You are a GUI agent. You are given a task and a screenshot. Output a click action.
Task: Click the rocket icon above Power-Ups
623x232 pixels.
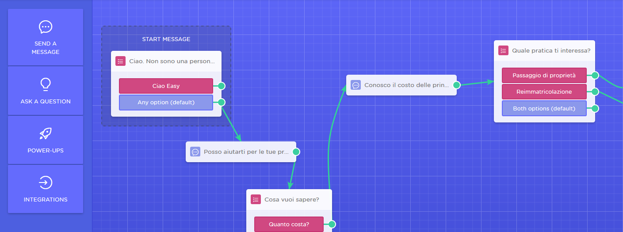click(x=46, y=133)
